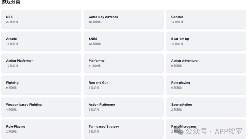
Task: Select the Party/Microgame category card
Action: 206,129
